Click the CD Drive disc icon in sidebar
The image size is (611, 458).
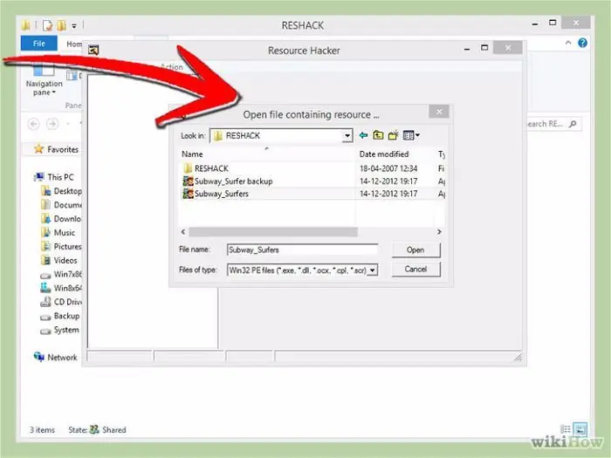pyautogui.click(x=45, y=302)
